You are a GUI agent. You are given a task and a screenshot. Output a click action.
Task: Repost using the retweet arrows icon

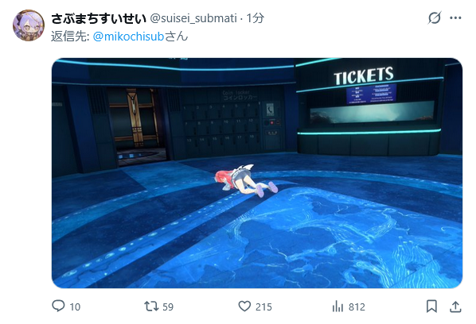click(151, 307)
